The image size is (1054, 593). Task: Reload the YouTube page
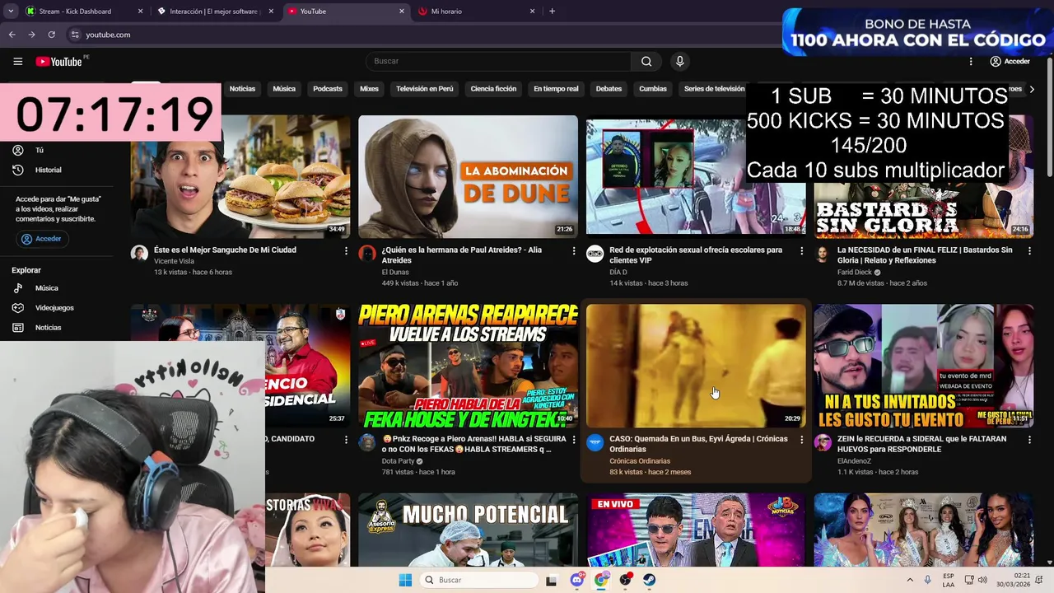(x=51, y=35)
